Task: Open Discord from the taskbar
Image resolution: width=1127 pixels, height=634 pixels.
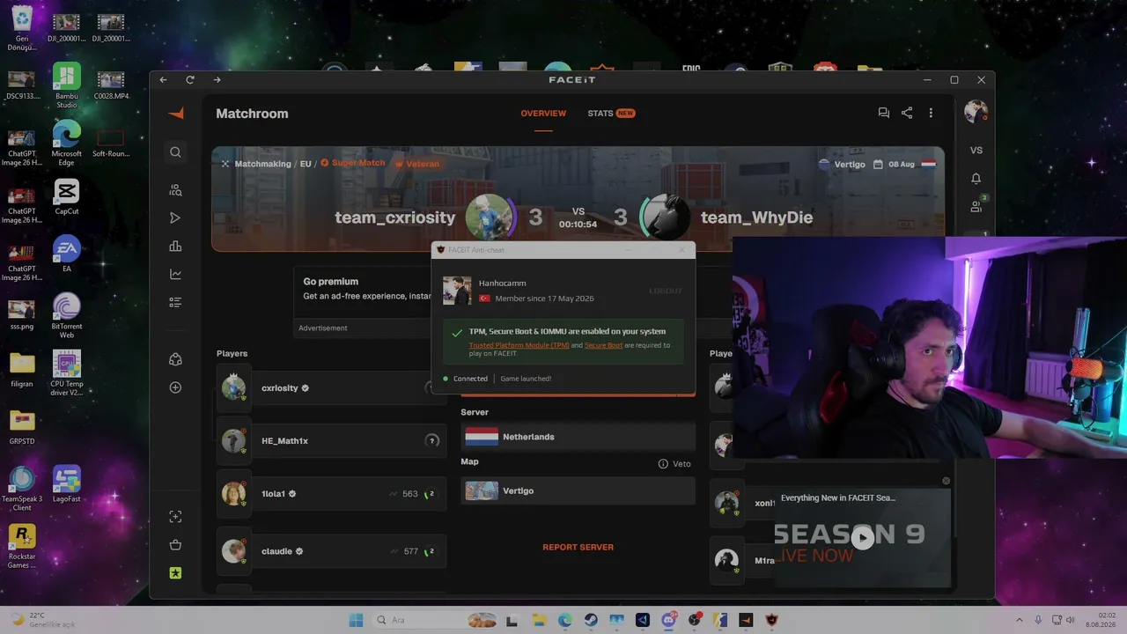Action: [x=668, y=620]
